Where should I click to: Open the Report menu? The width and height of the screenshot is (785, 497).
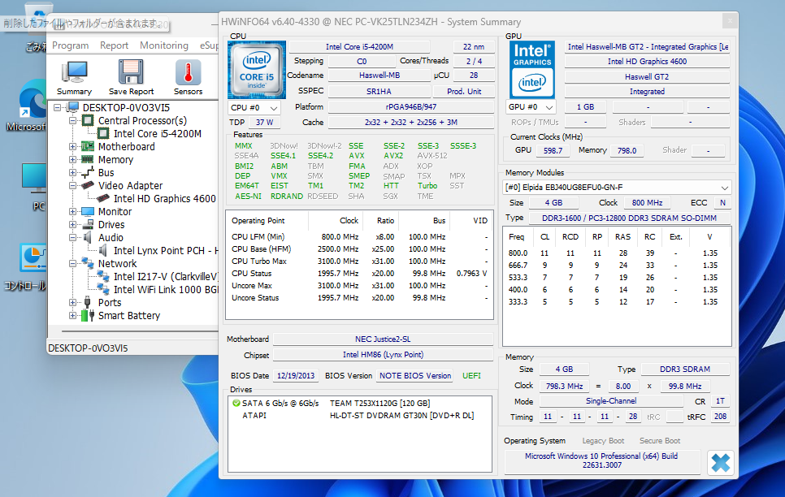[114, 45]
